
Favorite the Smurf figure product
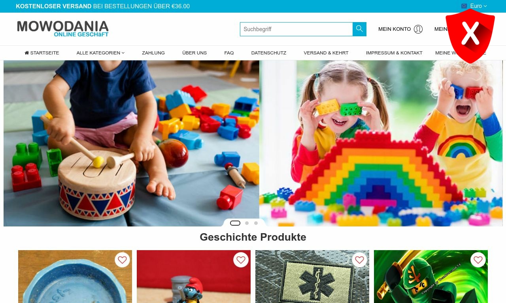(x=241, y=260)
